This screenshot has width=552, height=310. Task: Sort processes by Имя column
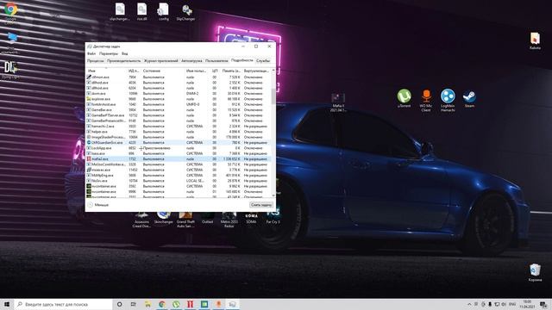106,71
